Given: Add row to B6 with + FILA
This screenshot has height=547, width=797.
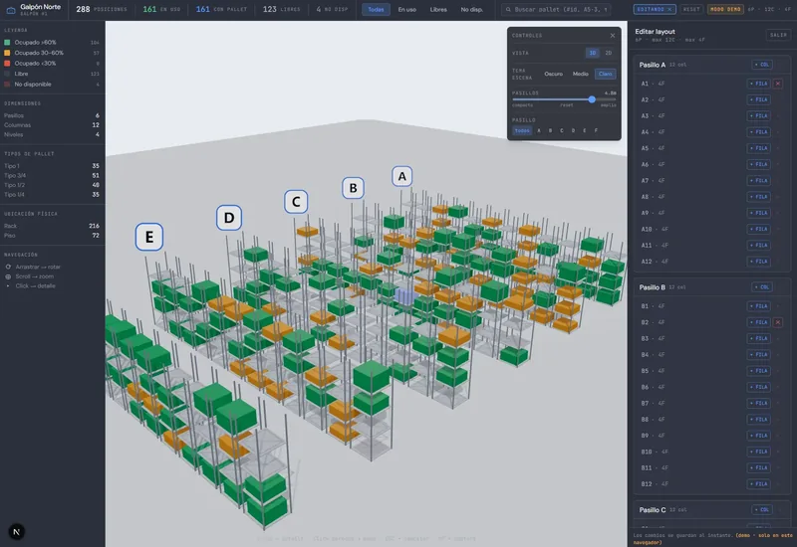Looking at the screenshot, I should (759, 387).
